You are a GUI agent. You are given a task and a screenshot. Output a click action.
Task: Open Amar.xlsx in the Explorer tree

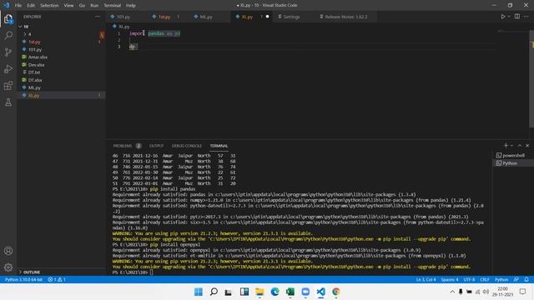[61, 57]
